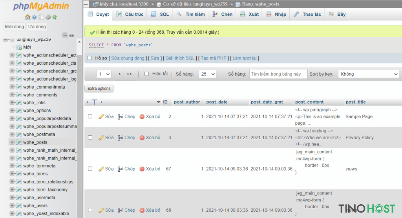Viewport: 402px width, 218px height.
Task: Select checkbox for row ID 67
Action: tap(90, 169)
